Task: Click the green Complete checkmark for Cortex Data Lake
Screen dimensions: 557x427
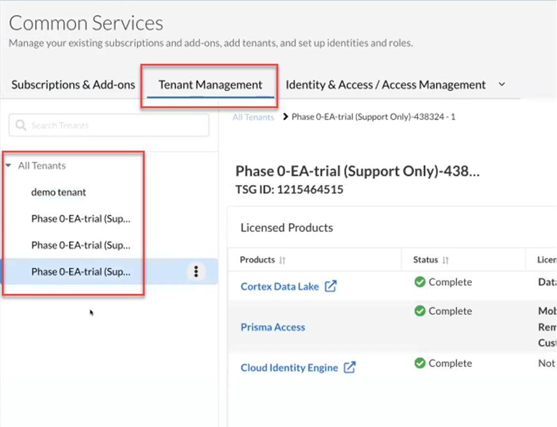Action: [420, 282]
